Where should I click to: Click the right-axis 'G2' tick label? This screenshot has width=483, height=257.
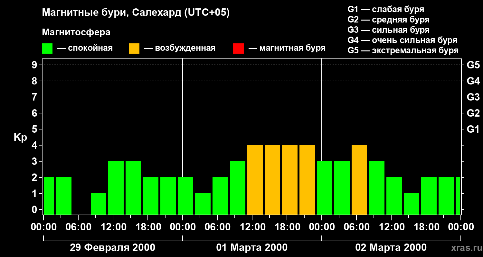click(x=473, y=113)
